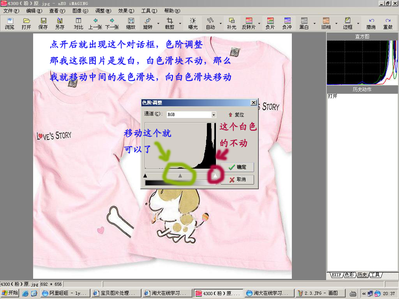Image resolution: width=399 pixels, height=299 pixels.
Task: Select the 裁剪 (Crop) tool
Action: point(169,23)
